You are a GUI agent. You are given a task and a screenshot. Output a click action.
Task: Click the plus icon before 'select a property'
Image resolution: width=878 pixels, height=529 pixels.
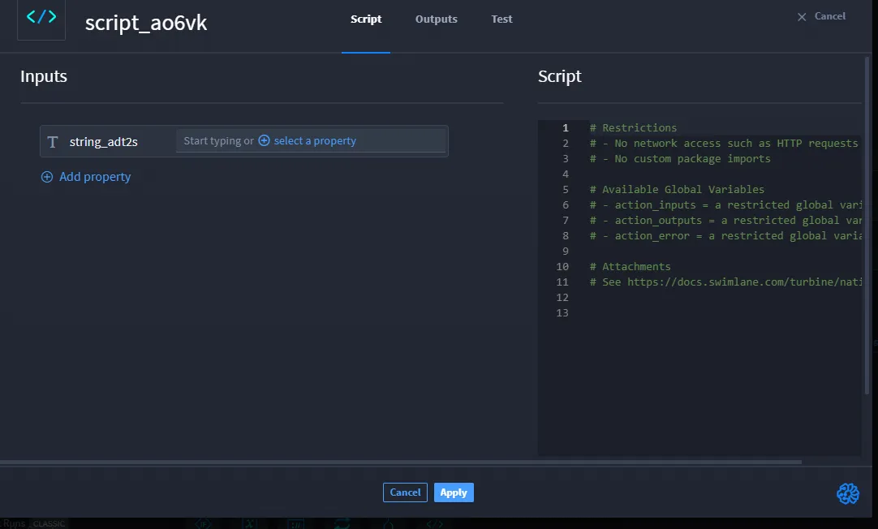pos(264,140)
